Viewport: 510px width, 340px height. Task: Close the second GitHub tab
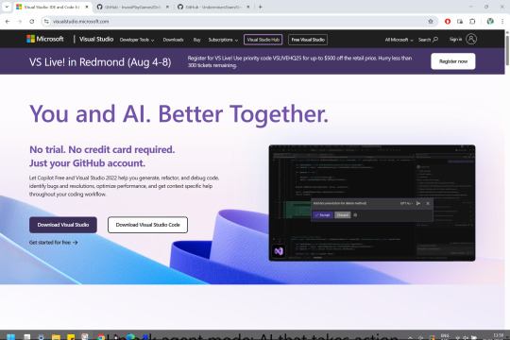pos(248,7)
